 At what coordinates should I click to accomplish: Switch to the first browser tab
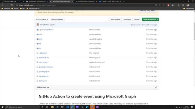pyautogui.click(x=12, y=2)
